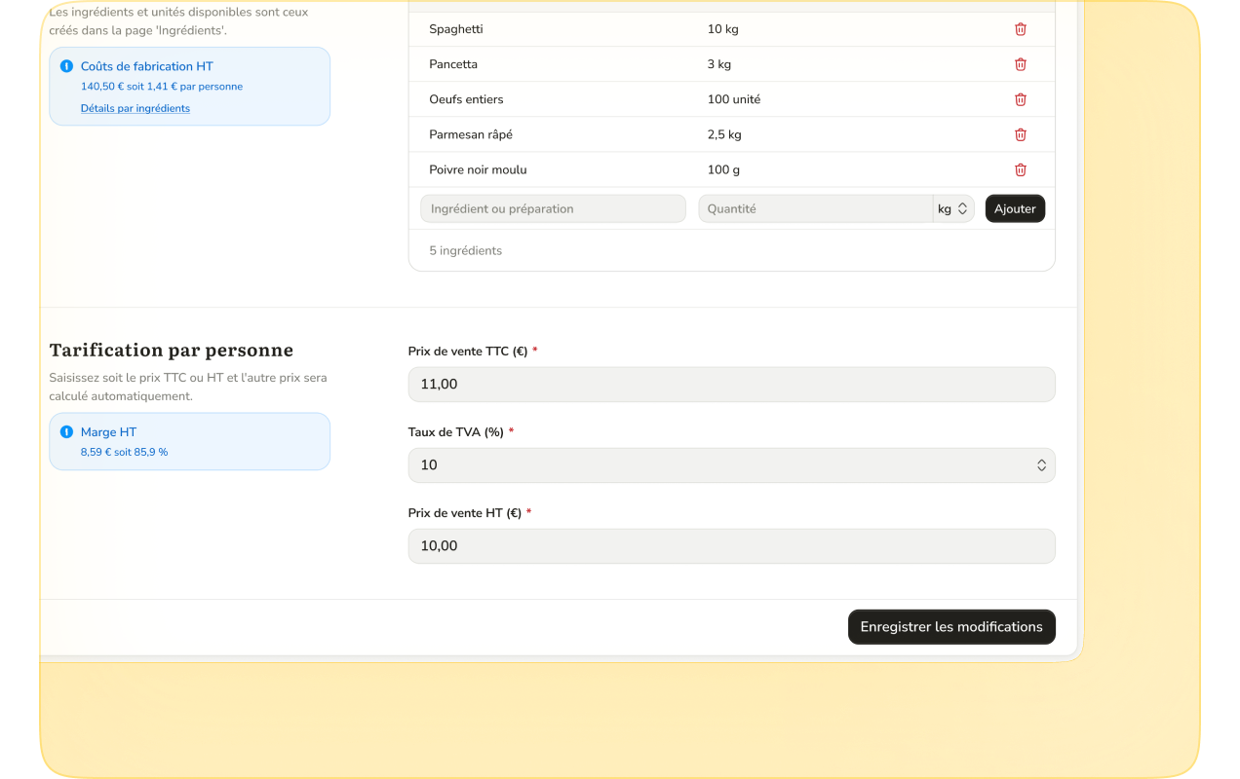The image size is (1240, 779).
Task: Click the 100 unité quantity cell
Action: coord(733,99)
